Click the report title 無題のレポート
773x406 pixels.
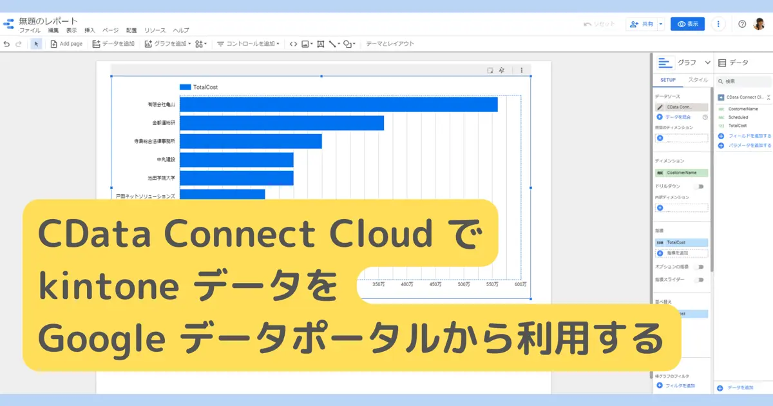48,21
